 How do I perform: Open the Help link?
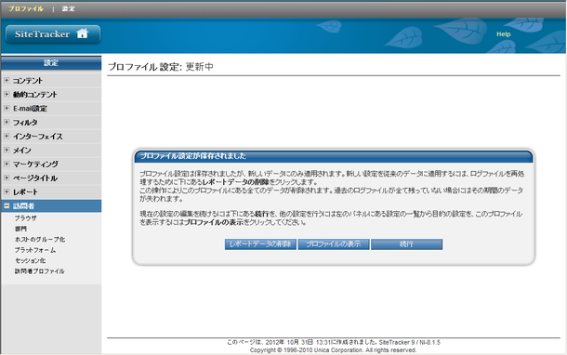tap(504, 34)
